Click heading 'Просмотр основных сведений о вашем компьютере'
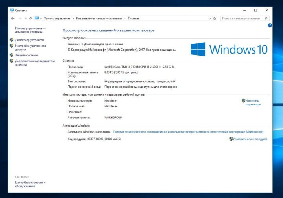The width and height of the screenshot is (283, 198). [x=108, y=30]
